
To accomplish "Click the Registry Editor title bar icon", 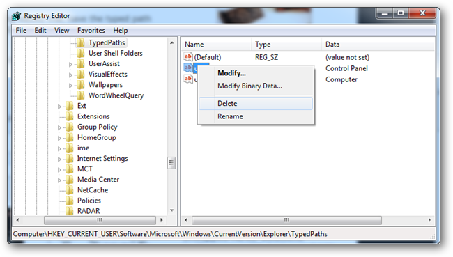I will click(17, 16).
